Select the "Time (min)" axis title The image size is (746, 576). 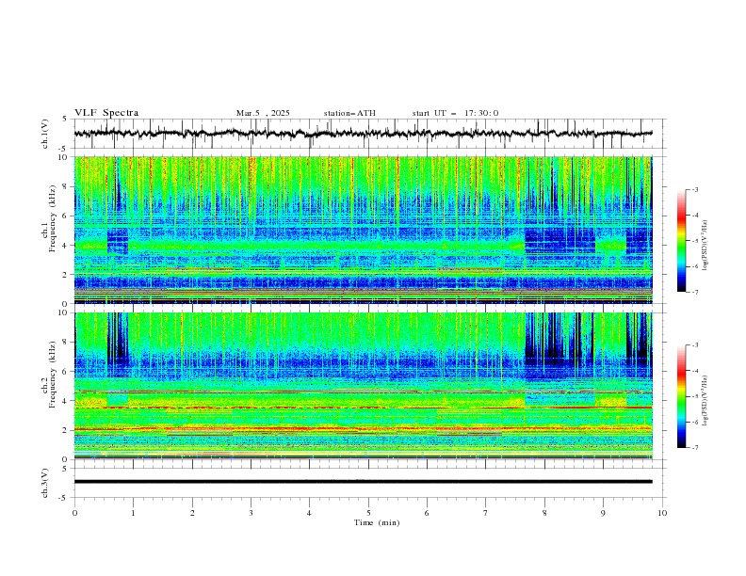tap(377, 522)
